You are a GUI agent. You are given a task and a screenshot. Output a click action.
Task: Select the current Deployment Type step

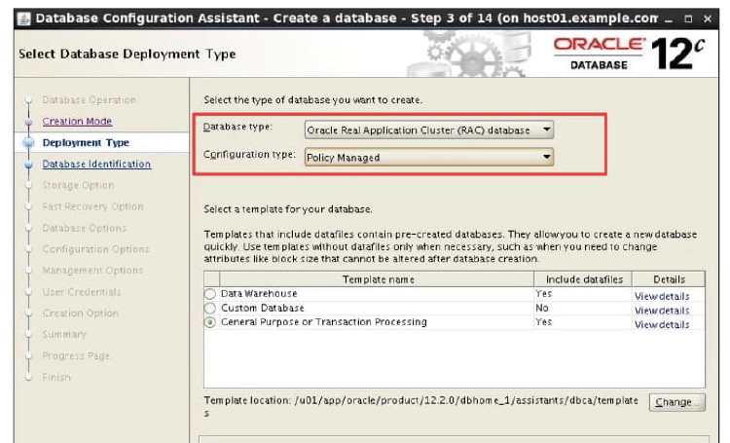[x=86, y=142]
